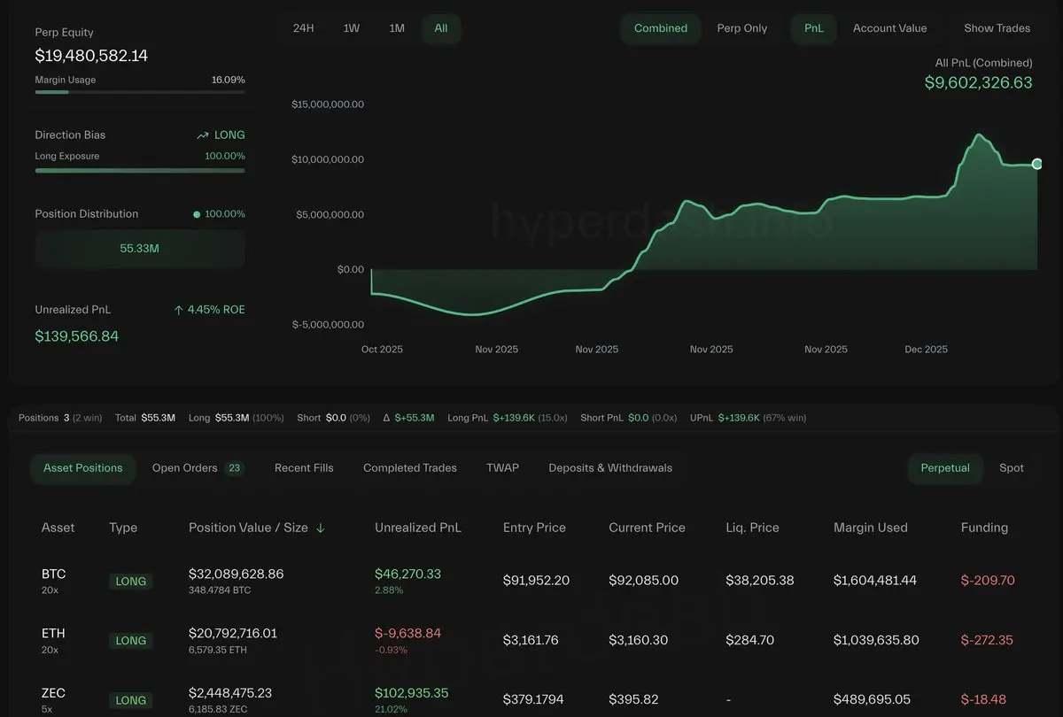Click All PnL total $9,602,326.63
Screen dimensions: 1063x717
point(979,82)
